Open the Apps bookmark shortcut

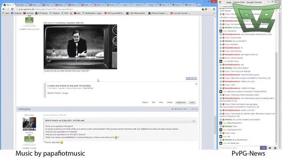tap(6, 13)
